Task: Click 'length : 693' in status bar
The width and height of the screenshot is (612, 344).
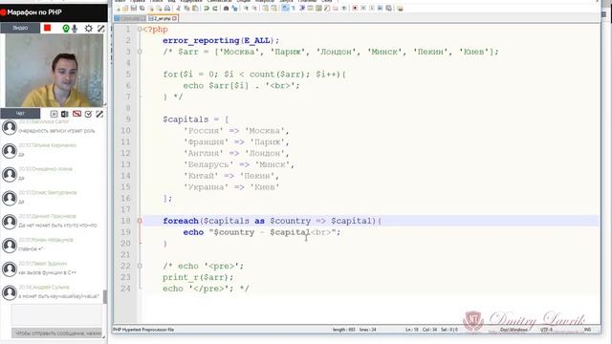Action: pos(344,330)
